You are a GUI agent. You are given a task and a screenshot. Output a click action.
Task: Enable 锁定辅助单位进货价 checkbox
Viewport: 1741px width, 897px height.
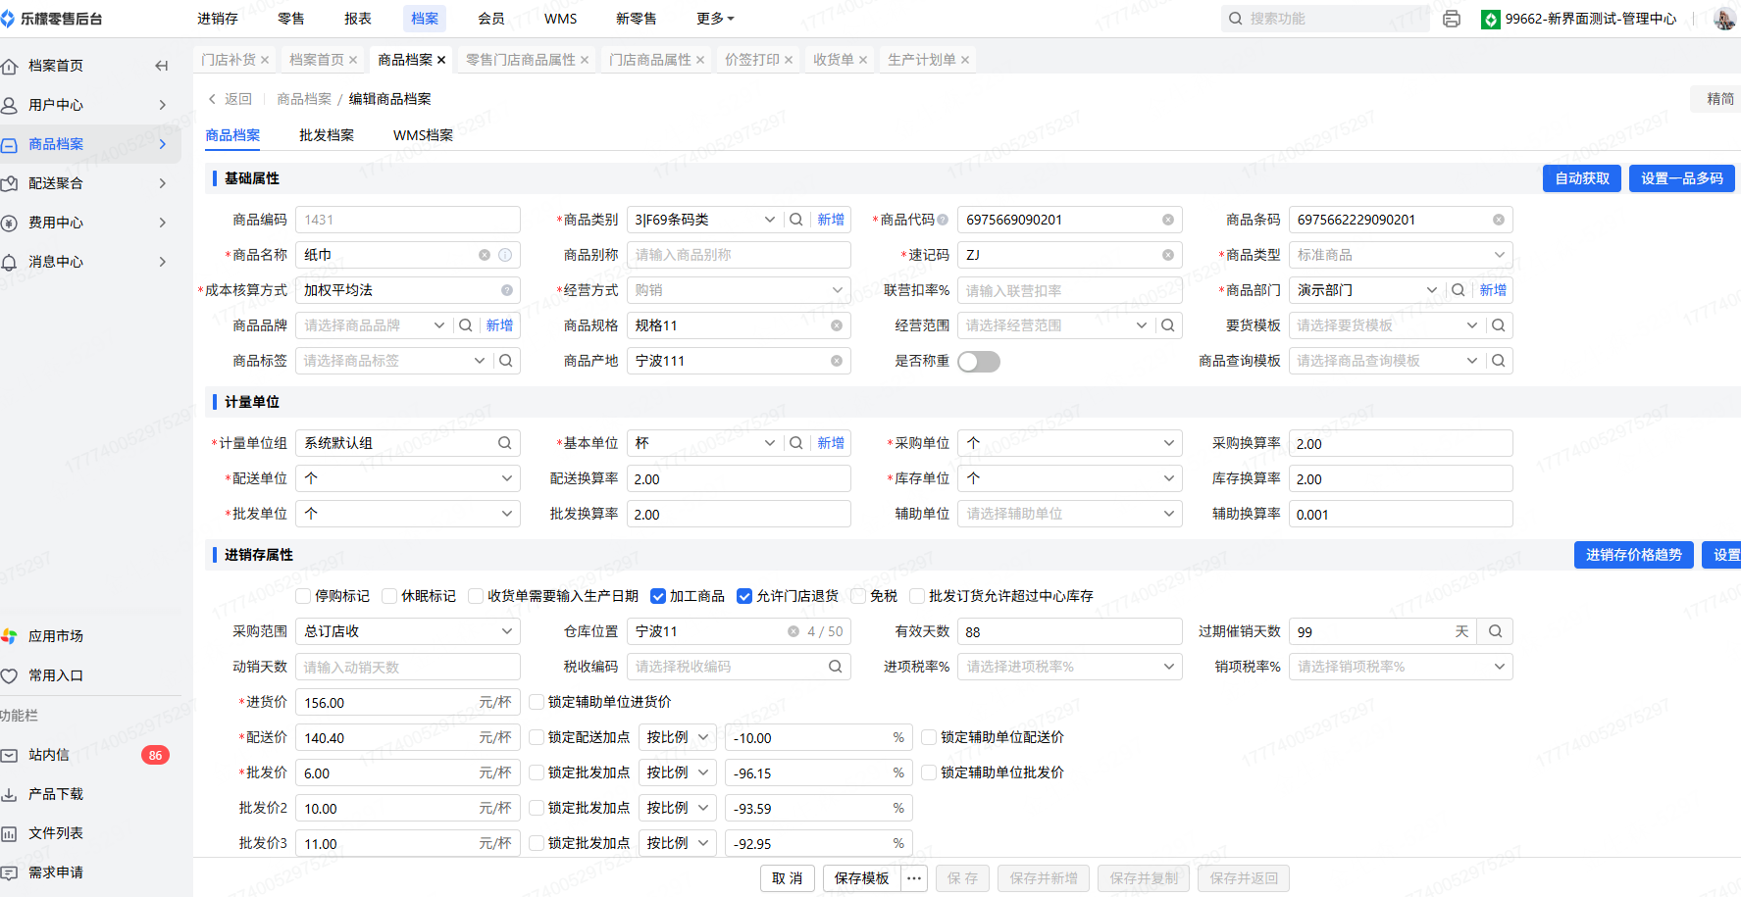coord(537,702)
